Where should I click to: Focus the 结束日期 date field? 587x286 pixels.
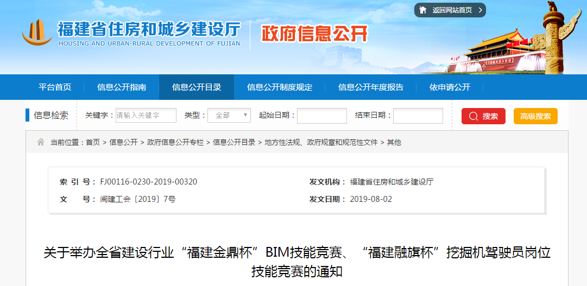418,116
